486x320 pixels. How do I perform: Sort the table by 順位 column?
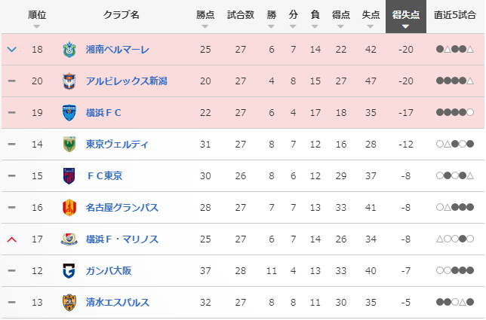(37, 18)
